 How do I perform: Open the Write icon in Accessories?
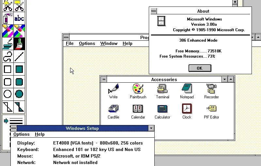[x=113, y=91]
